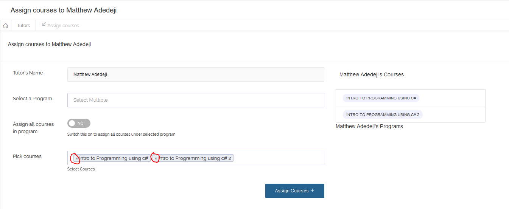Image resolution: width=509 pixels, height=209 pixels.
Task: Remove Intro to Programming using c# 2 tag
Action: click(x=156, y=158)
